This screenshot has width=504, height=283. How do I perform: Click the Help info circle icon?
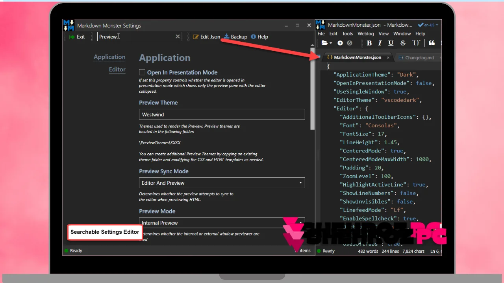coord(254,37)
